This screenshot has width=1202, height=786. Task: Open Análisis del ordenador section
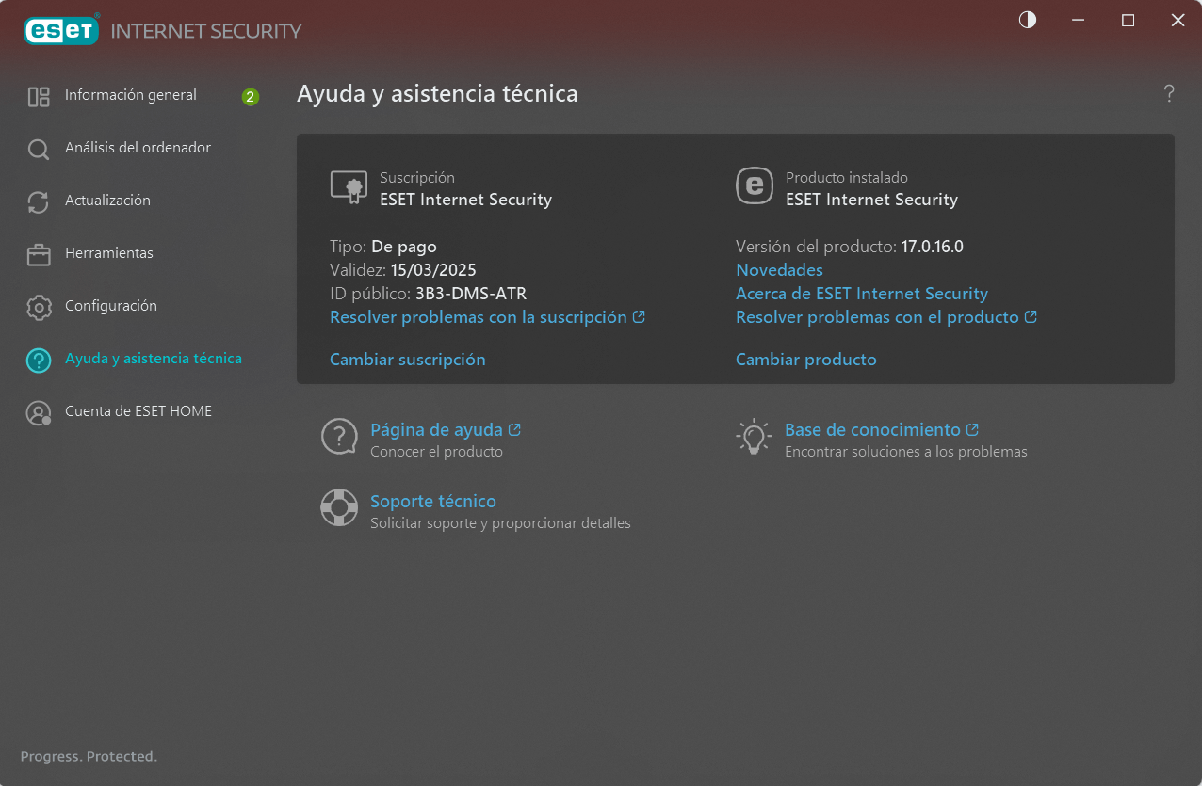coord(138,148)
